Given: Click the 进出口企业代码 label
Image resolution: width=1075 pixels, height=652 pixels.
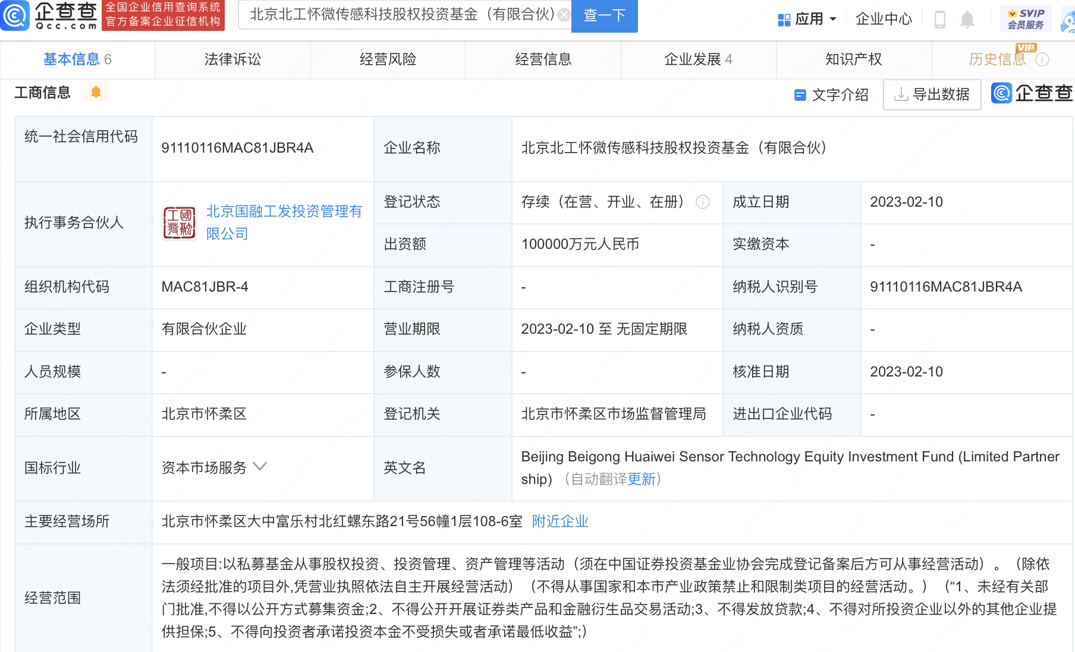Looking at the screenshot, I should point(782,414).
